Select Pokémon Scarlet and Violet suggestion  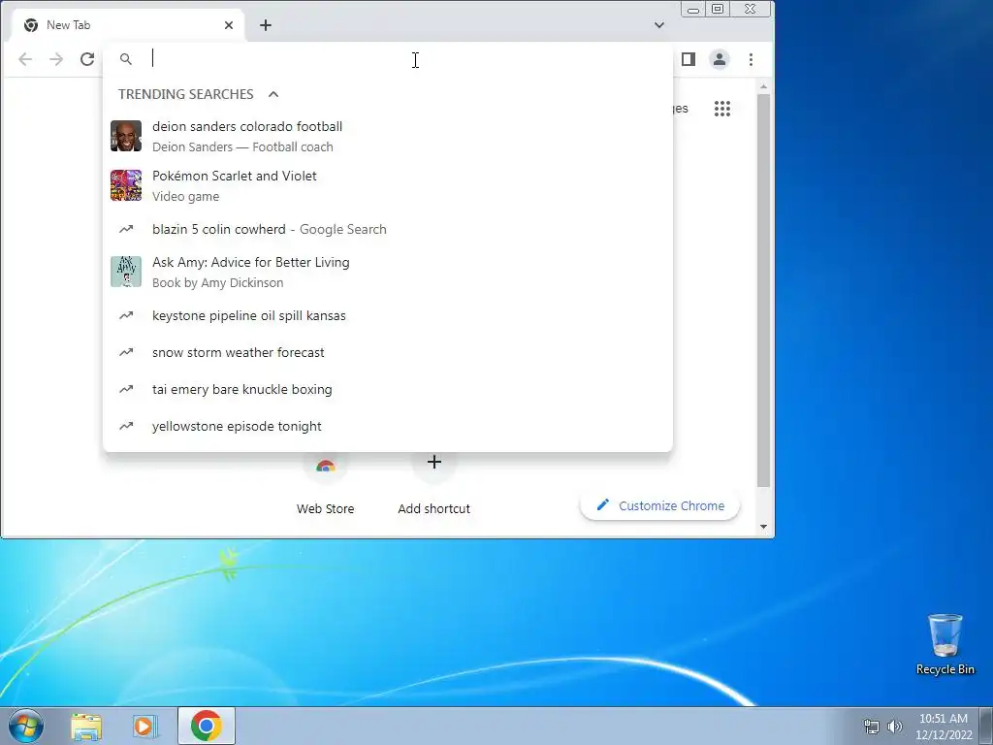click(388, 185)
